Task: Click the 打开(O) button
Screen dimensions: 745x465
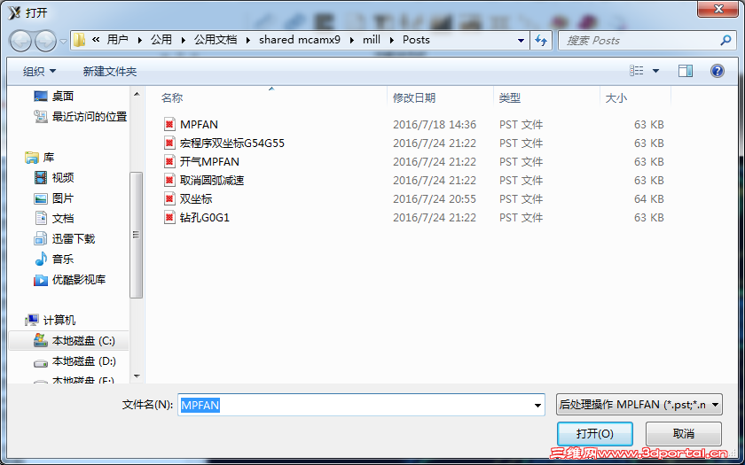Action: pyautogui.click(x=595, y=434)
